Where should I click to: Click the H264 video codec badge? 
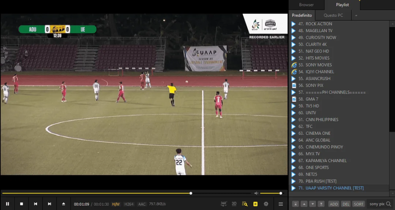[129, 204]
